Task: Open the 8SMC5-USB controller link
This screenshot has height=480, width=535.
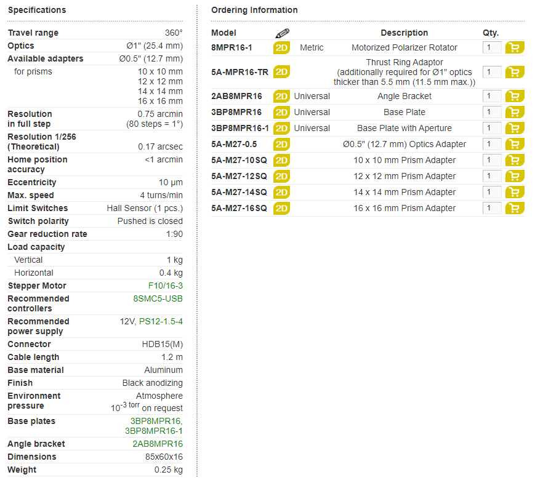Action: pos(158,298)
